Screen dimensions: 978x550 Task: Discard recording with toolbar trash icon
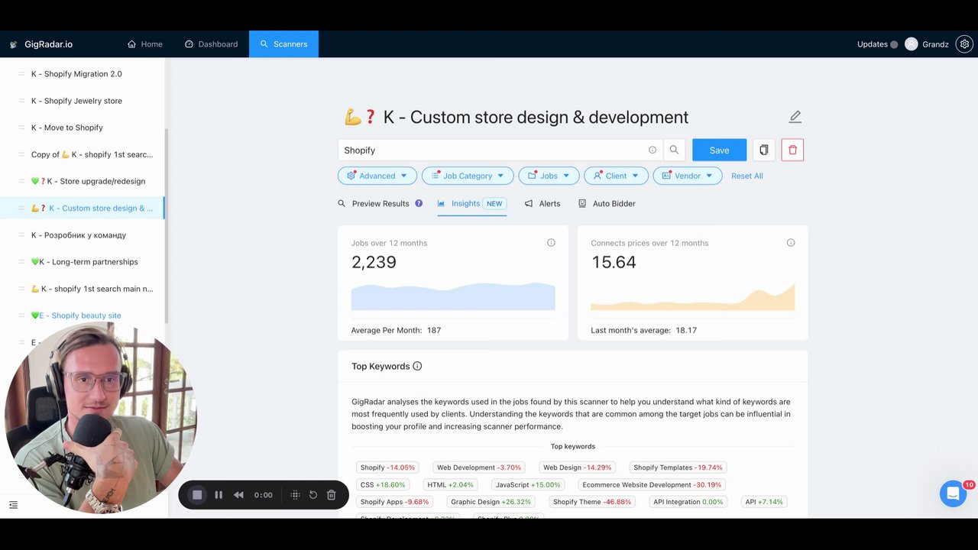(x=332, y=495)
